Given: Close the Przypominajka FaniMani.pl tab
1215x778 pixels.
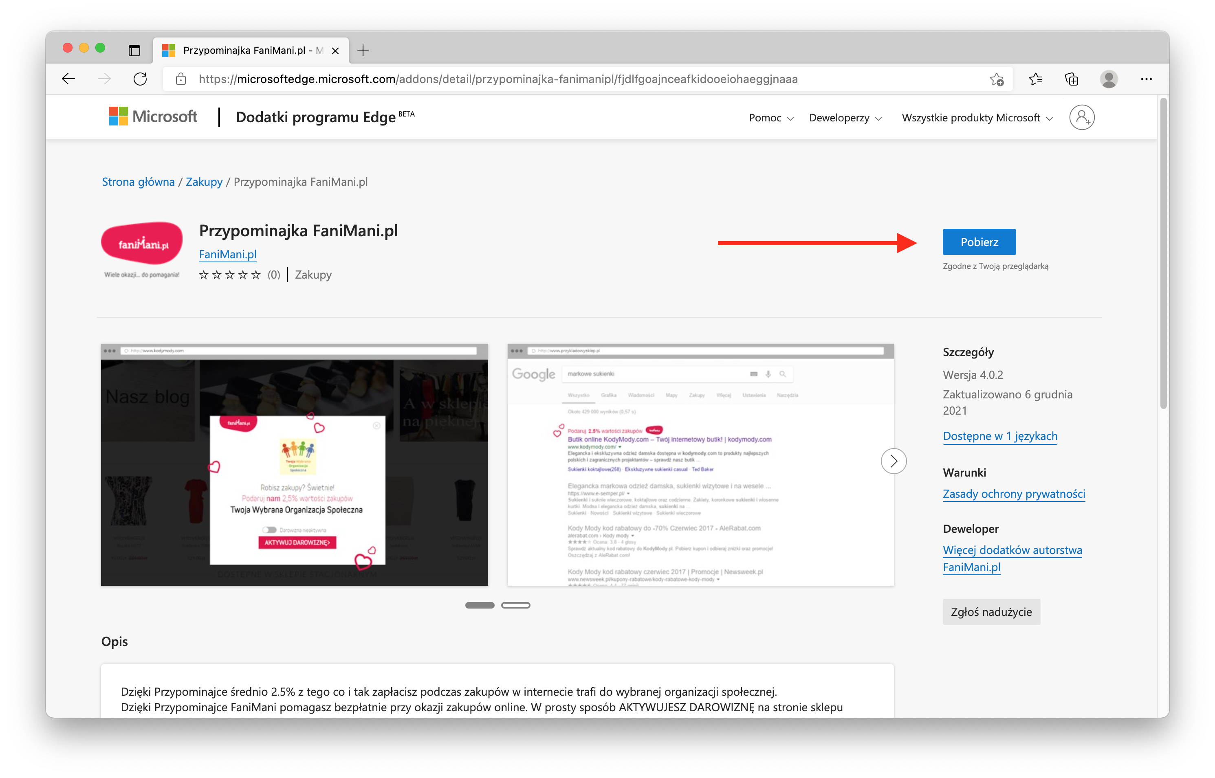Looking at the screenshot, I should pyautogui.click(x=335, y=51).
